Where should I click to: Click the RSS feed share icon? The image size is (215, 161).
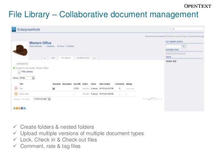(x=20, y=108)
